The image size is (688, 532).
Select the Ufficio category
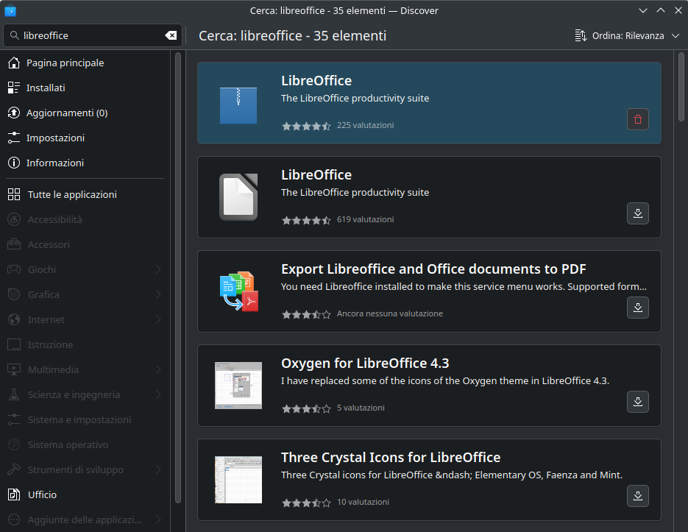click(42, 495)
